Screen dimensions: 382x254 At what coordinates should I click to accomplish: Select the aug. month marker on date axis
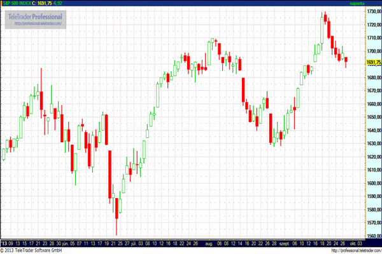[x=210, y=243]
